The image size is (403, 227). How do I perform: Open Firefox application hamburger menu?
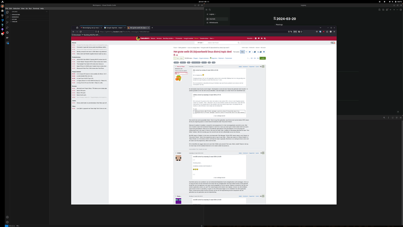coord(334,32)
